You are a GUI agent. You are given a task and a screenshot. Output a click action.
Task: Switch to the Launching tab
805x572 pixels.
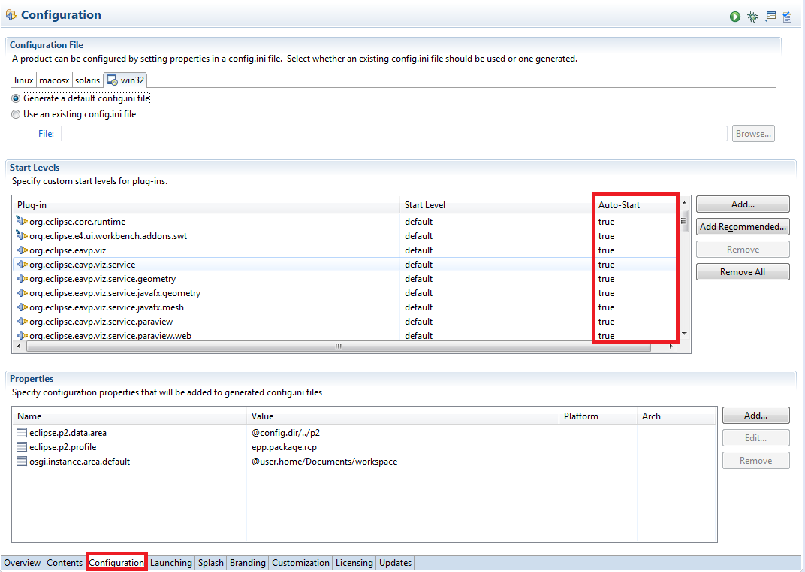click(x=171, y=563)
